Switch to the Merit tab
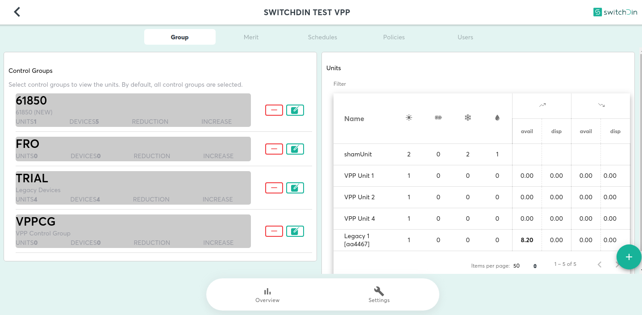Screen dimensions: 642x315 [x=251, y=37]
